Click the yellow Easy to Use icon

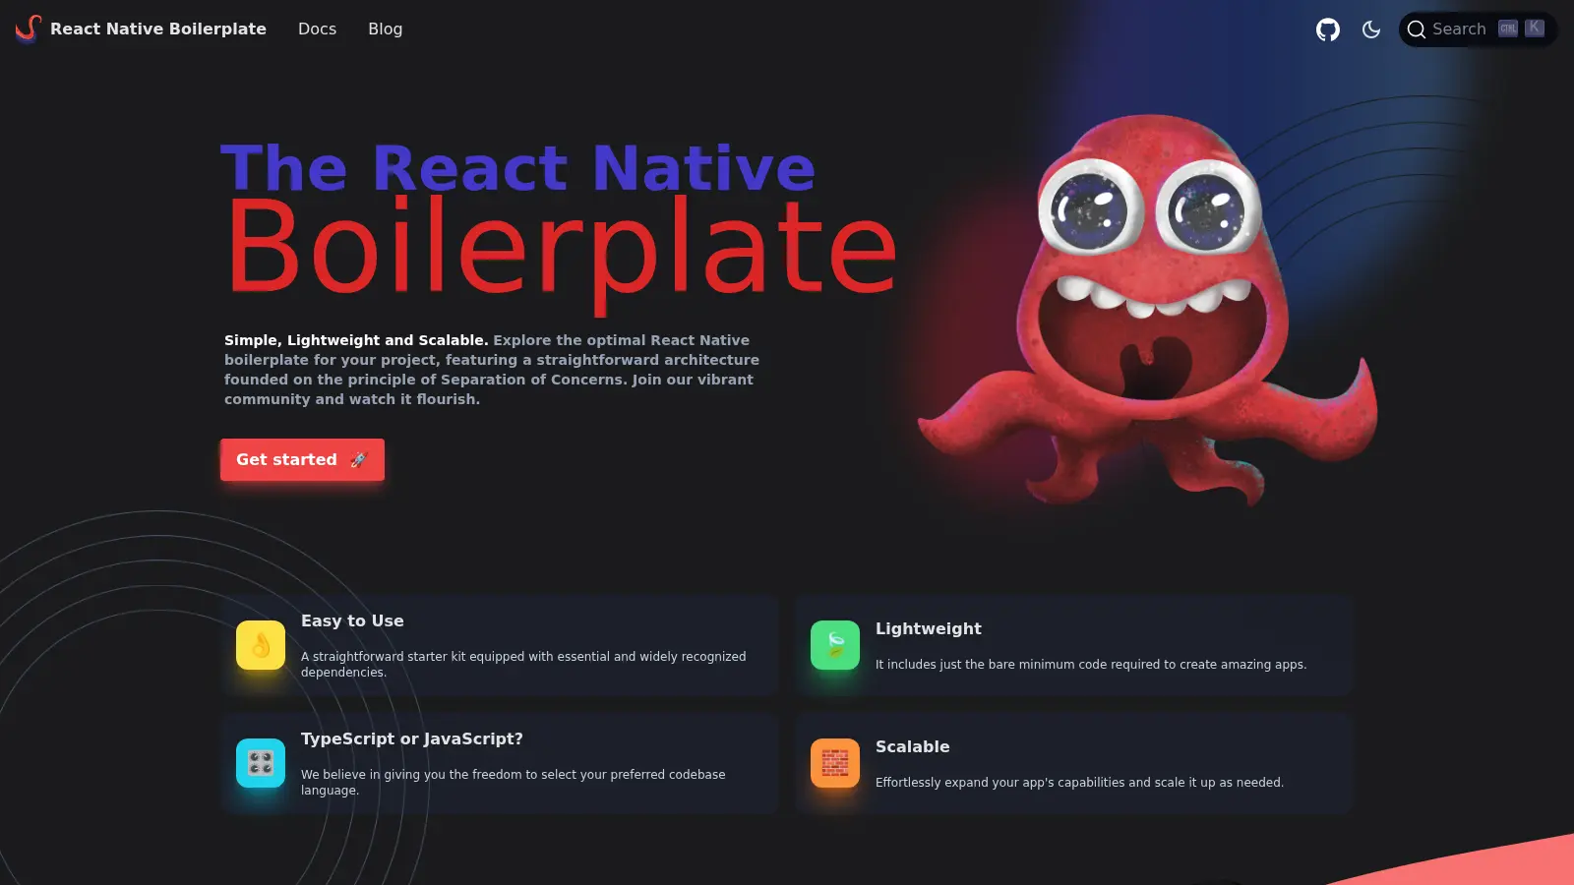click(x=261, y=645)
